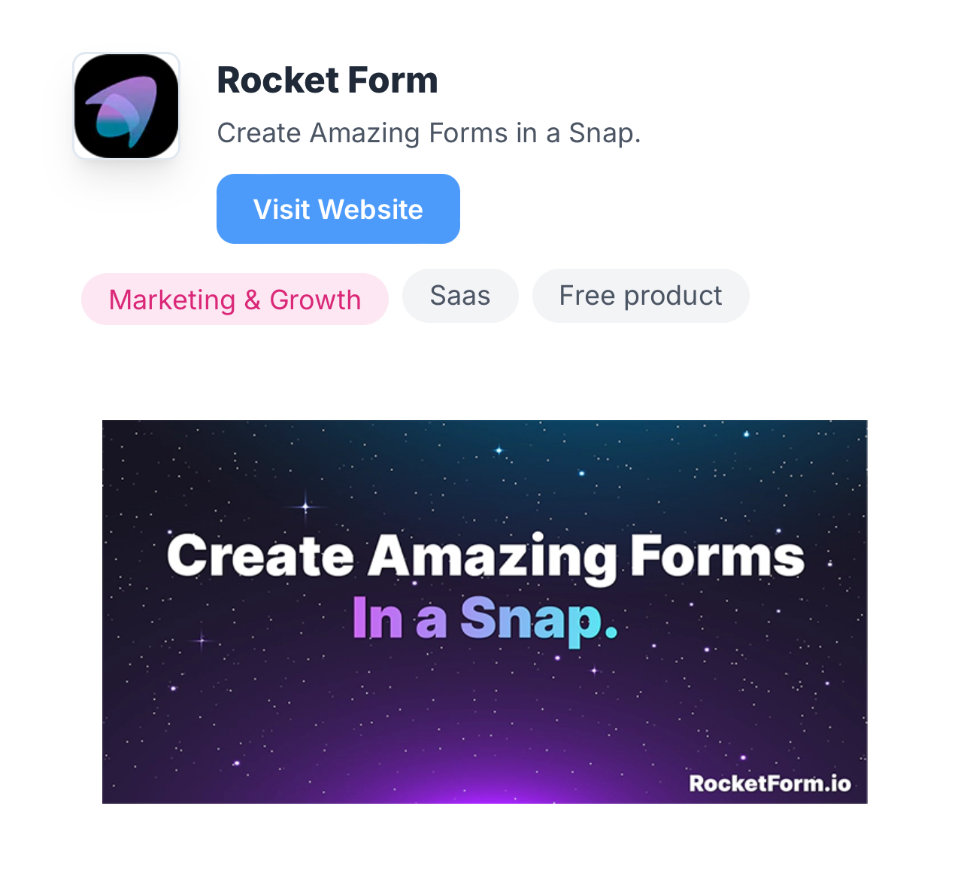Click the Rocket Form product title

327,81
